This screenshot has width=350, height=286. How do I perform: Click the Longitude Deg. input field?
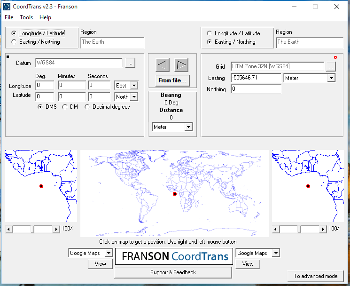pos(45,85)
